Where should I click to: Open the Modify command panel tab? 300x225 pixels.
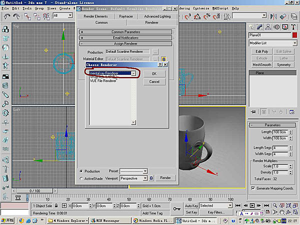pyautogui.click(x=259, y=27)
